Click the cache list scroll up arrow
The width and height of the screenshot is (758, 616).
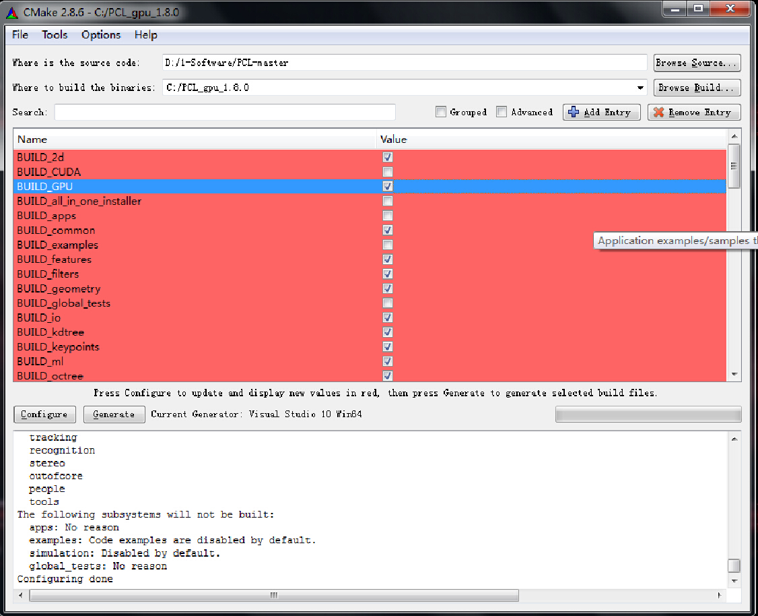[x=734, y=136]
